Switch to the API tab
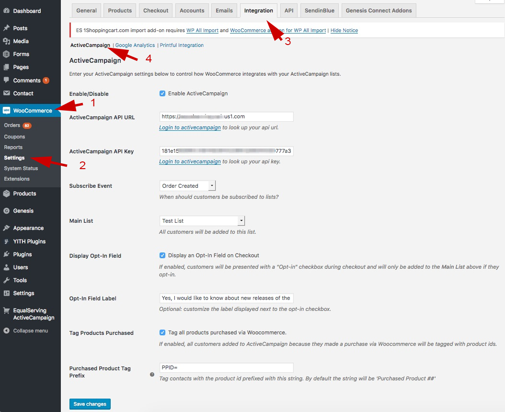The width and height of the screenshot is (505, 412). [x=289, y=11]
